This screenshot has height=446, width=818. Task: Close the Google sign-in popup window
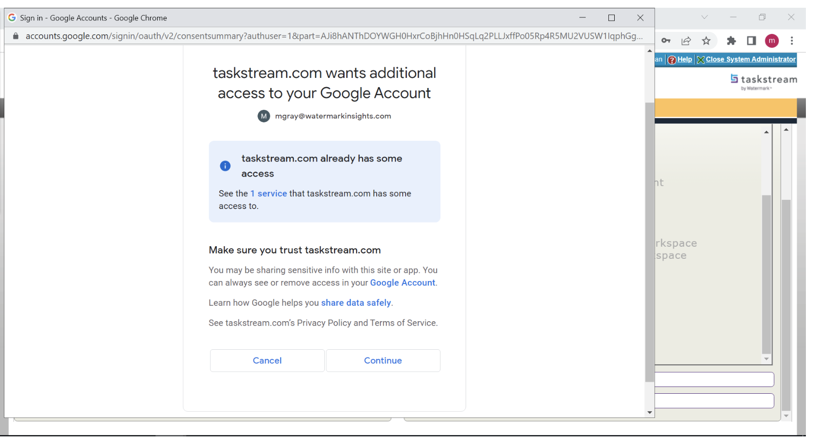pyautogui.click(x=640, y=18)
